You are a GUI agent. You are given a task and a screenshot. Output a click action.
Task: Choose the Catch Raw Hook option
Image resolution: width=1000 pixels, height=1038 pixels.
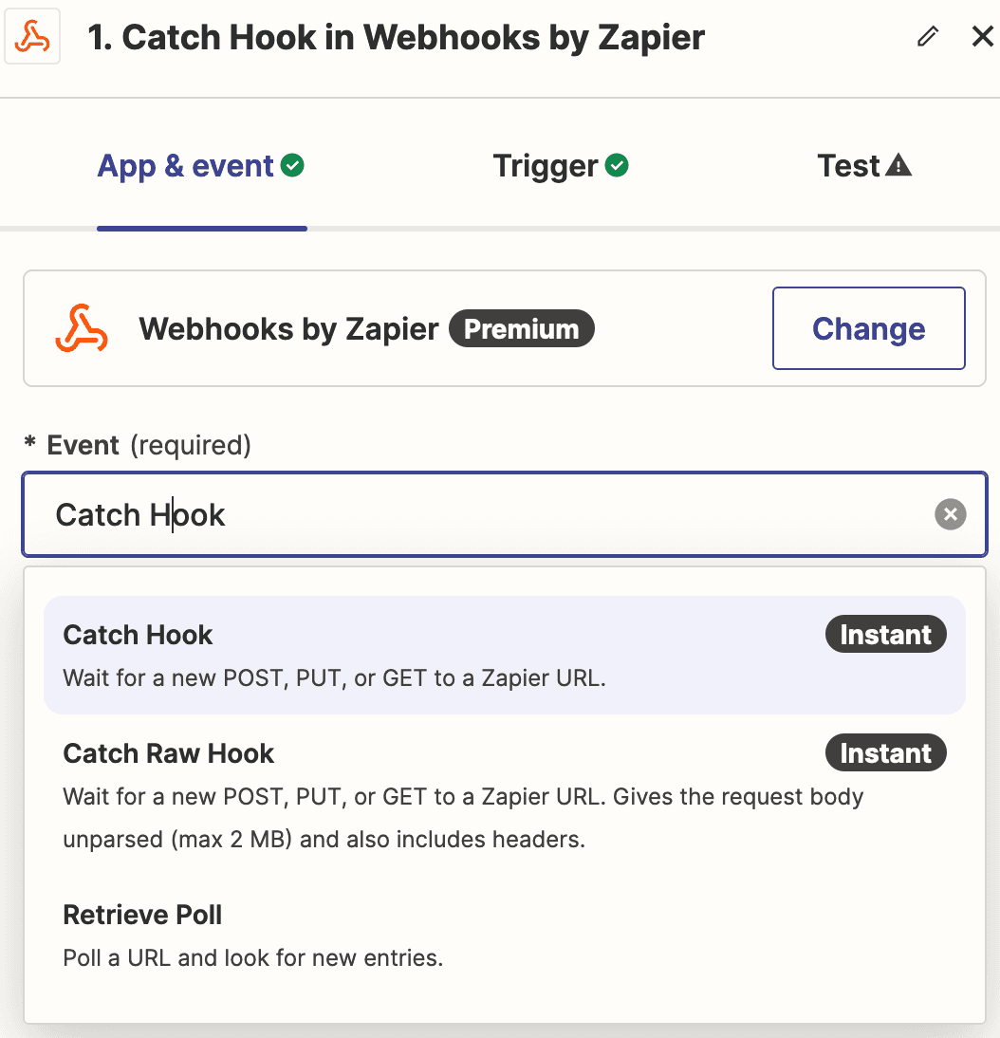[x=505, y=795]
